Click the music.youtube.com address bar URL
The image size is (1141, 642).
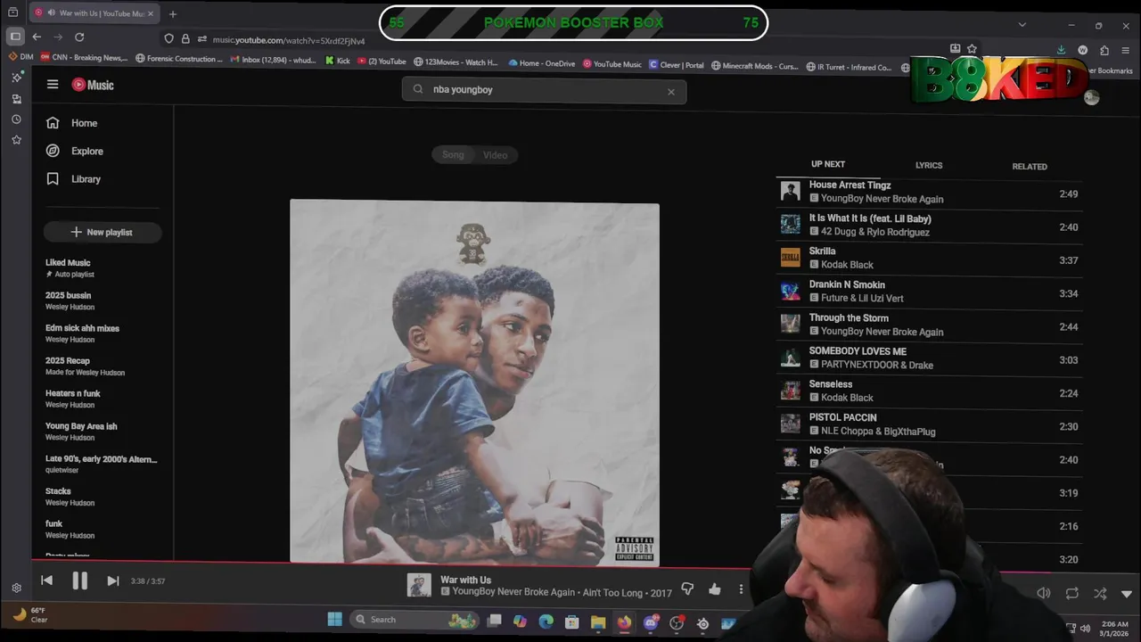coord(289,40)
